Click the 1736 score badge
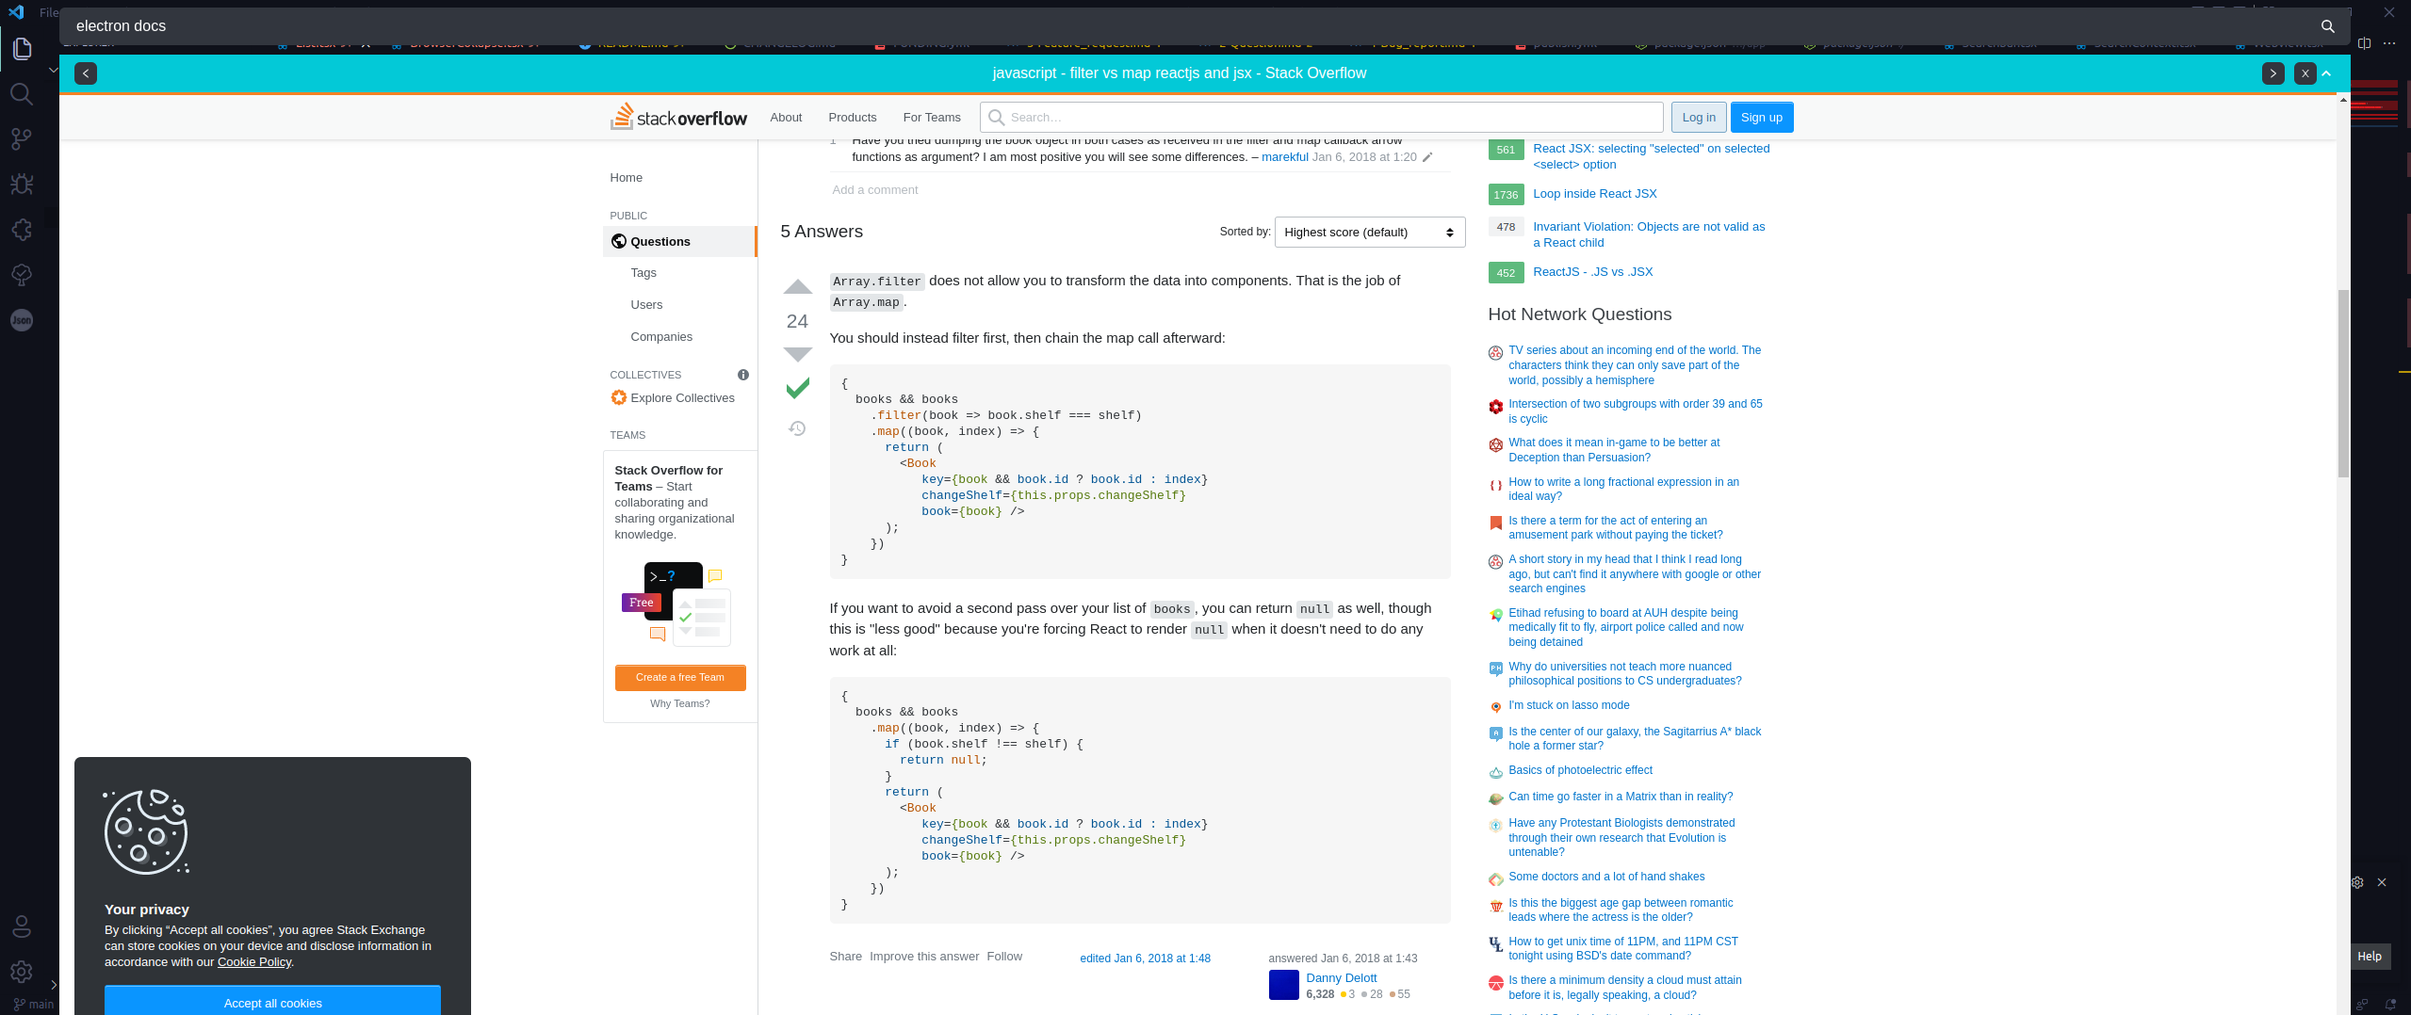Image resolution: width=2411 pixels, height=1015 pixels. click(x=1506, y=195)
